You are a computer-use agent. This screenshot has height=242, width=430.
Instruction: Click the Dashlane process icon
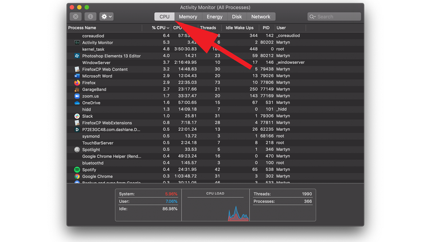[x=77, y=130]
